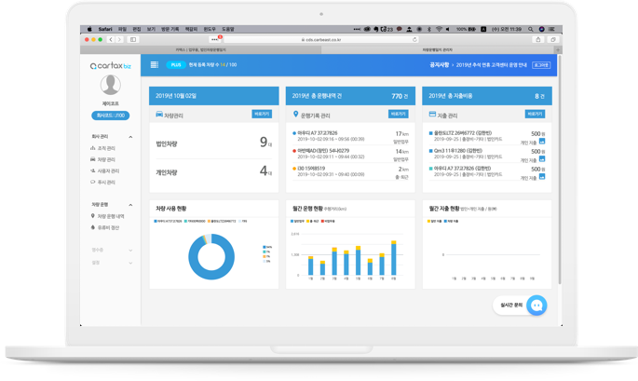Click the Safari share icon
The image size is (638, 381).
(x=538, y=39)
